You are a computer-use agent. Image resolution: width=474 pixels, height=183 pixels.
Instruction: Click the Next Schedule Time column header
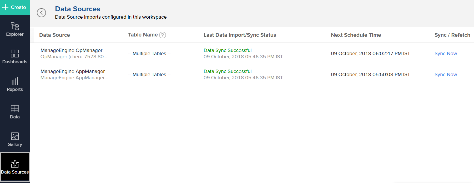coord(356,35)
